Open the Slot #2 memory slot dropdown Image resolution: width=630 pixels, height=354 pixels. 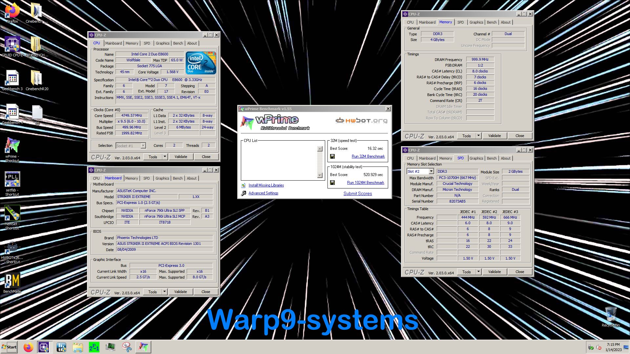tap(431, 171)
